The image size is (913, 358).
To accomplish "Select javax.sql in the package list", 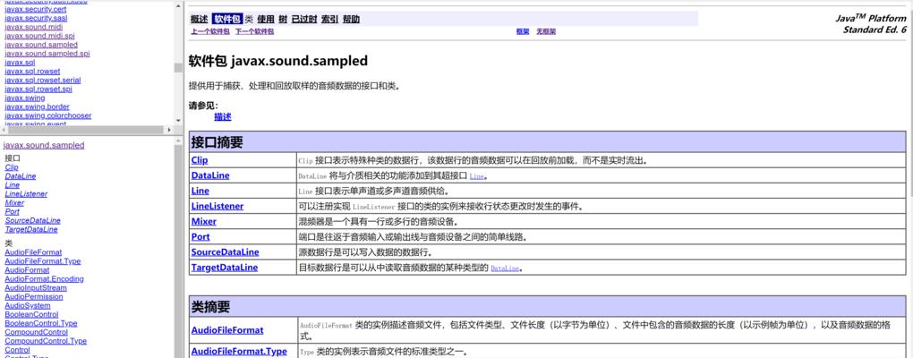I will click(20, 63).
